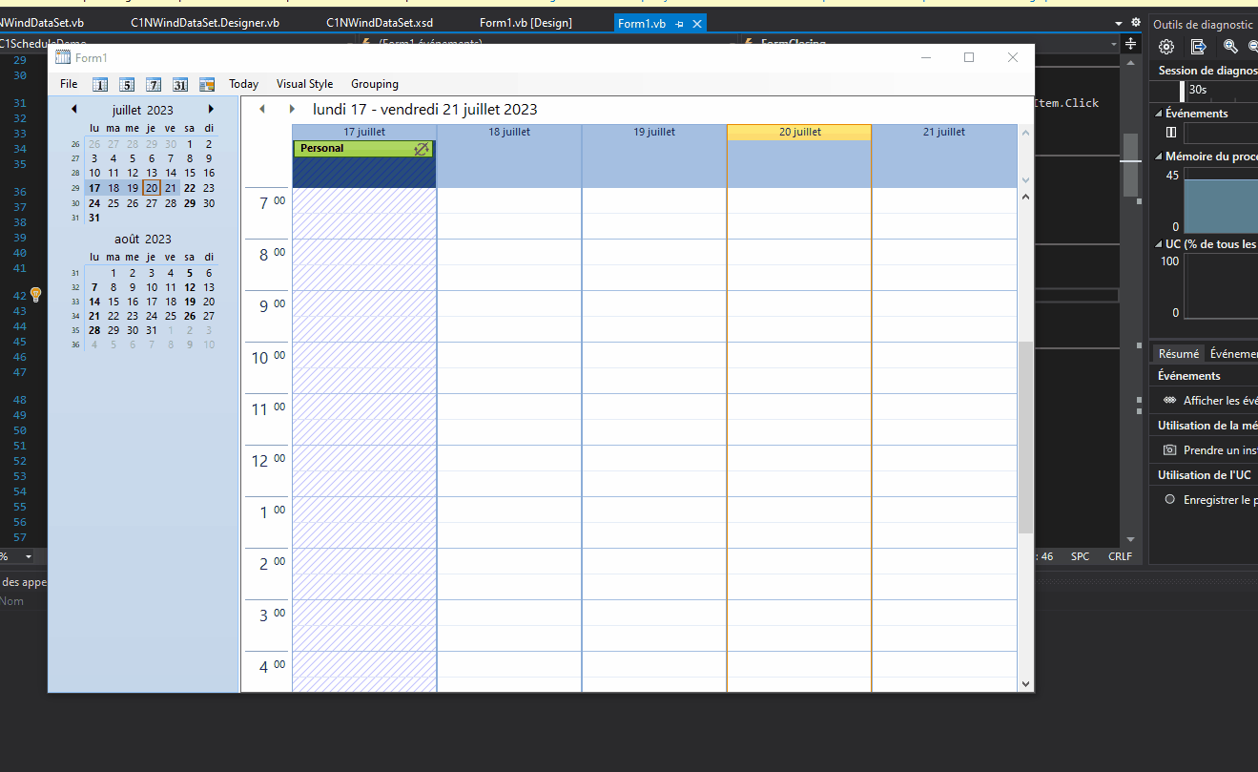The width and height of the screenshot is (1258, 772).
Task: Go to previous month in mini calendar
Action: [x=74, y=110]
